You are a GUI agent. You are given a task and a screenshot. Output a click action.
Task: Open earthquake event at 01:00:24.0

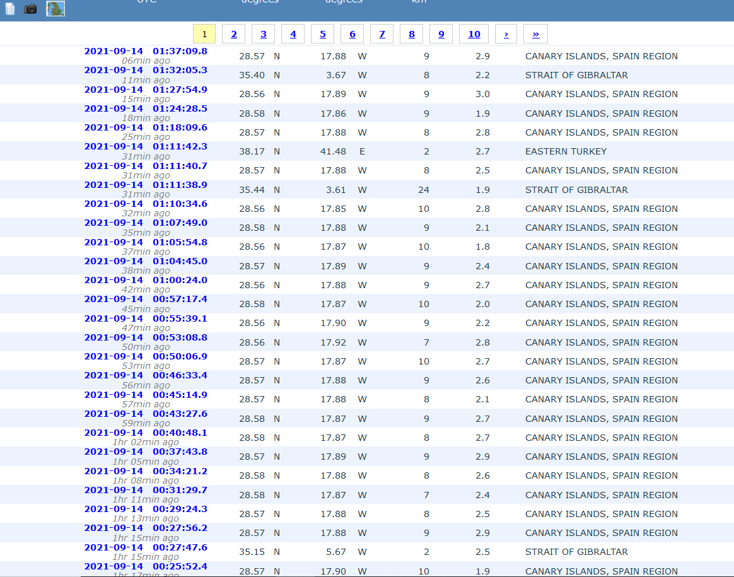pyautogui.click(x=146, y=280)
